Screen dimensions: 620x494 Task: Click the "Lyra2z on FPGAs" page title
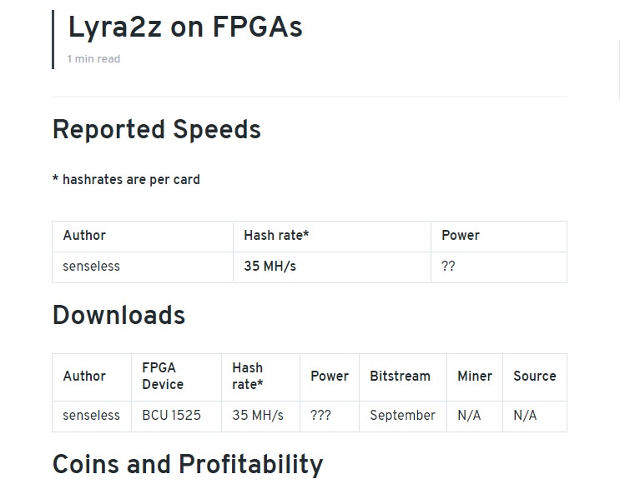point(185,27)
